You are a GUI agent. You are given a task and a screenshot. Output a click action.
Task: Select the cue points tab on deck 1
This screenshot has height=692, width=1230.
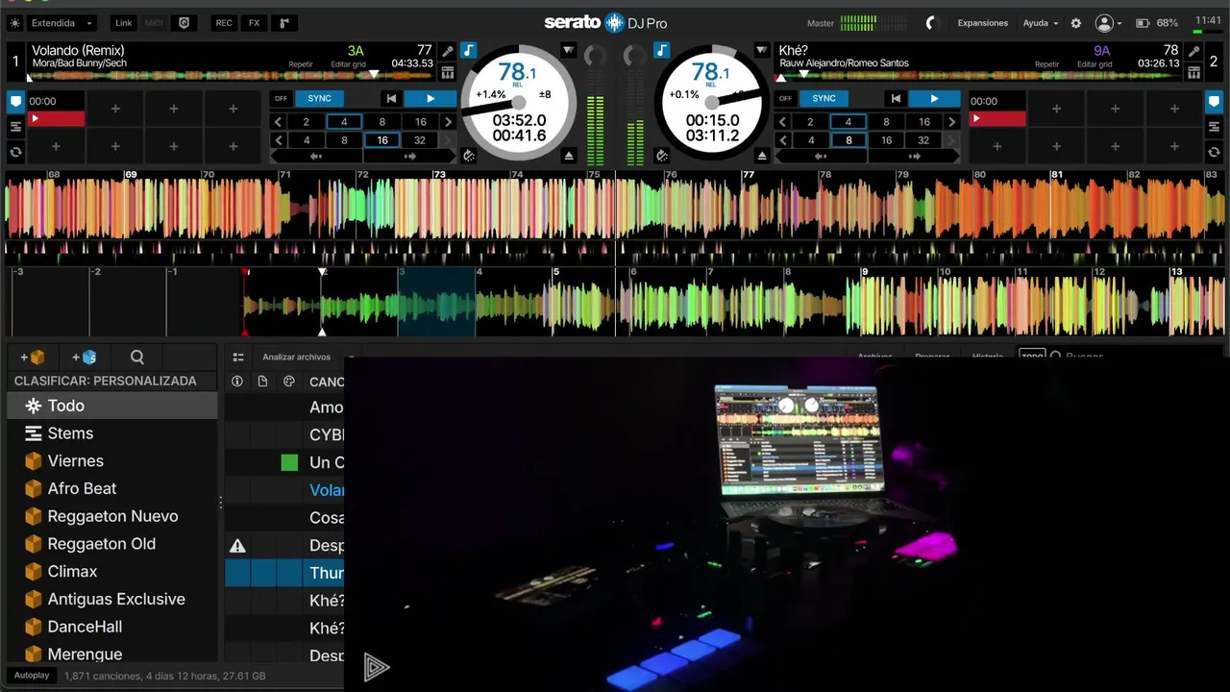[x=15, y=101]
